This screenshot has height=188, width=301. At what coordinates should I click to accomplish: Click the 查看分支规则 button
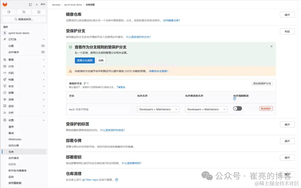pyautogui.click(x=84, y=60)
